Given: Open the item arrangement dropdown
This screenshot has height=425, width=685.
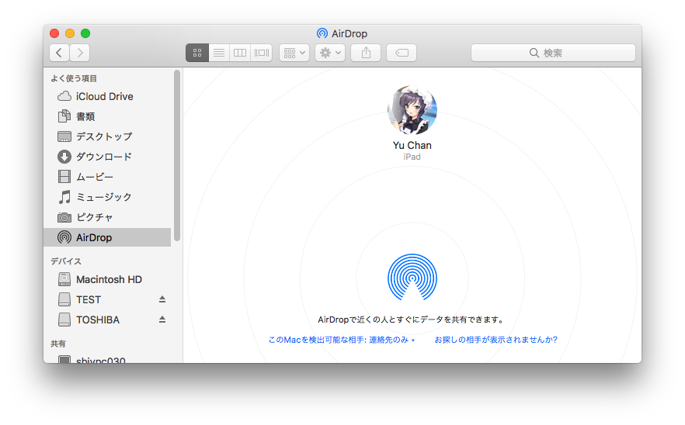Looking at the screenshot, I should (294, 53).
